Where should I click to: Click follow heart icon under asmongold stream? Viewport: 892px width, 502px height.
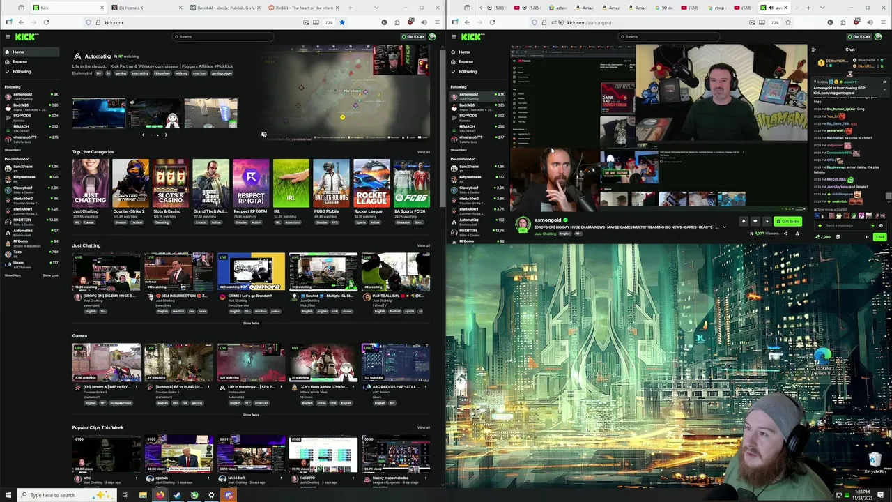tap(755, 222)
